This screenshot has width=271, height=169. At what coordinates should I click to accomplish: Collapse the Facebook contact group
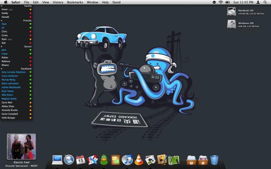(2, 69)
